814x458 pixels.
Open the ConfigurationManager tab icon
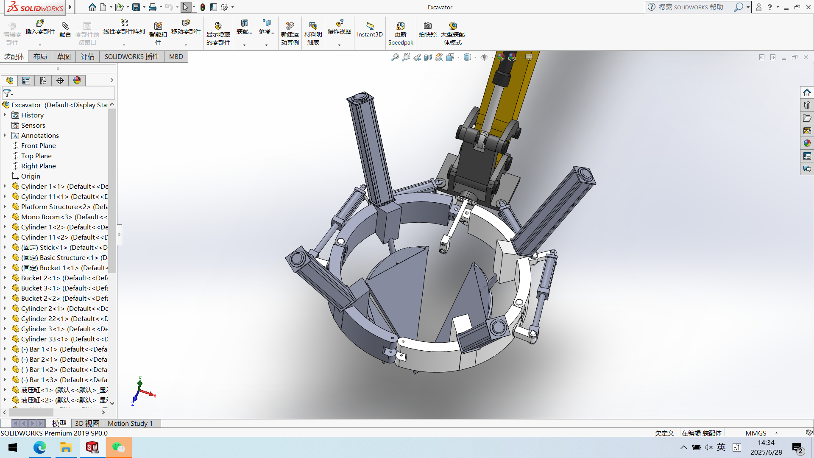(43, 81)
